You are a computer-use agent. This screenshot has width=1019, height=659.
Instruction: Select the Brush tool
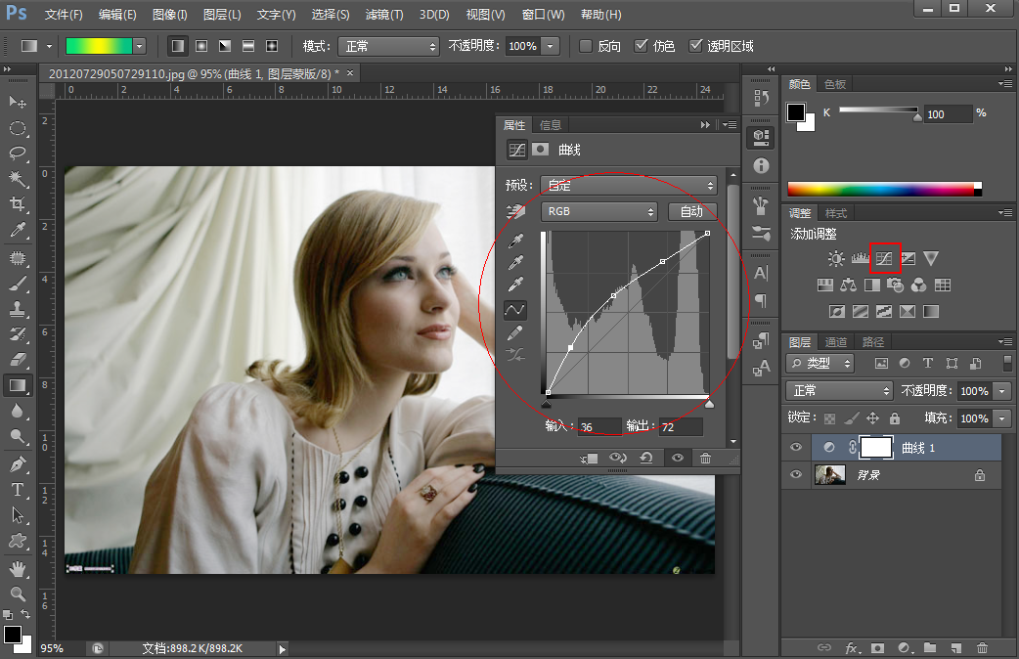pos(18,284)
